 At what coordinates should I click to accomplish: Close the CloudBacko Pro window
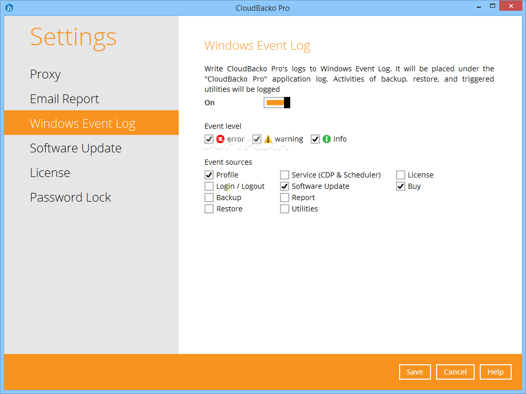(x=511, y=6)
